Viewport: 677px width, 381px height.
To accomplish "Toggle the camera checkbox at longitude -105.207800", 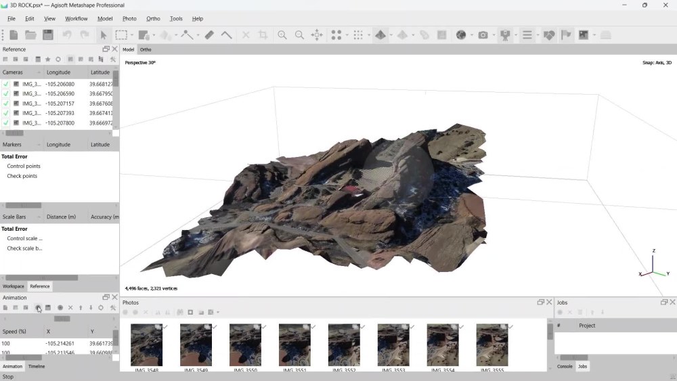I will [x=5, y=123].
